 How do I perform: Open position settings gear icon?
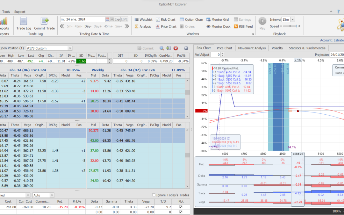(x=186, y=48)
